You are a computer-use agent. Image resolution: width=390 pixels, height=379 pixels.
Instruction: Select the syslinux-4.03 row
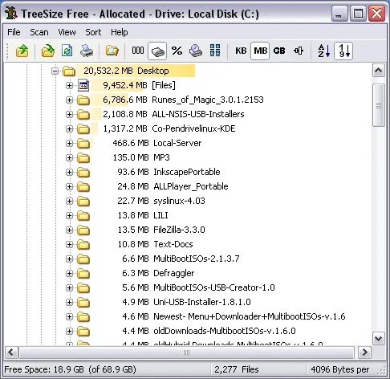point(161,201)
